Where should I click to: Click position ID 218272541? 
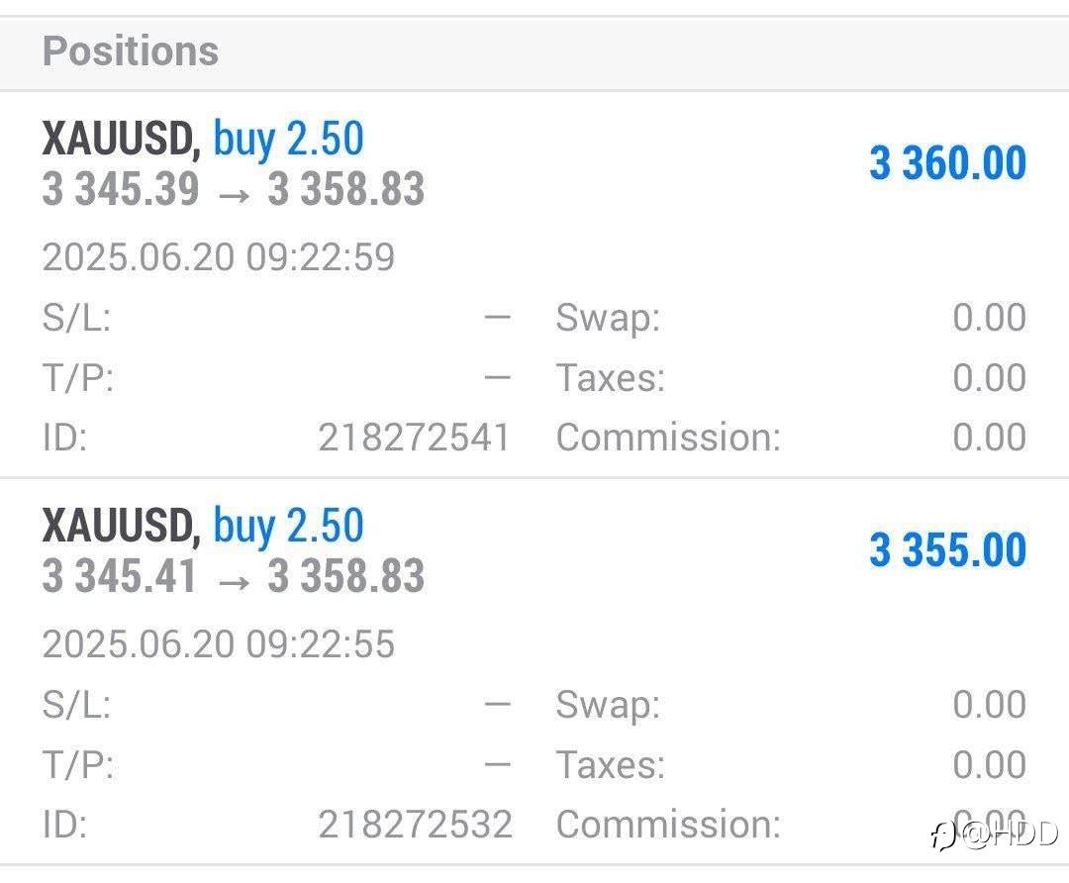coord(415,438)
